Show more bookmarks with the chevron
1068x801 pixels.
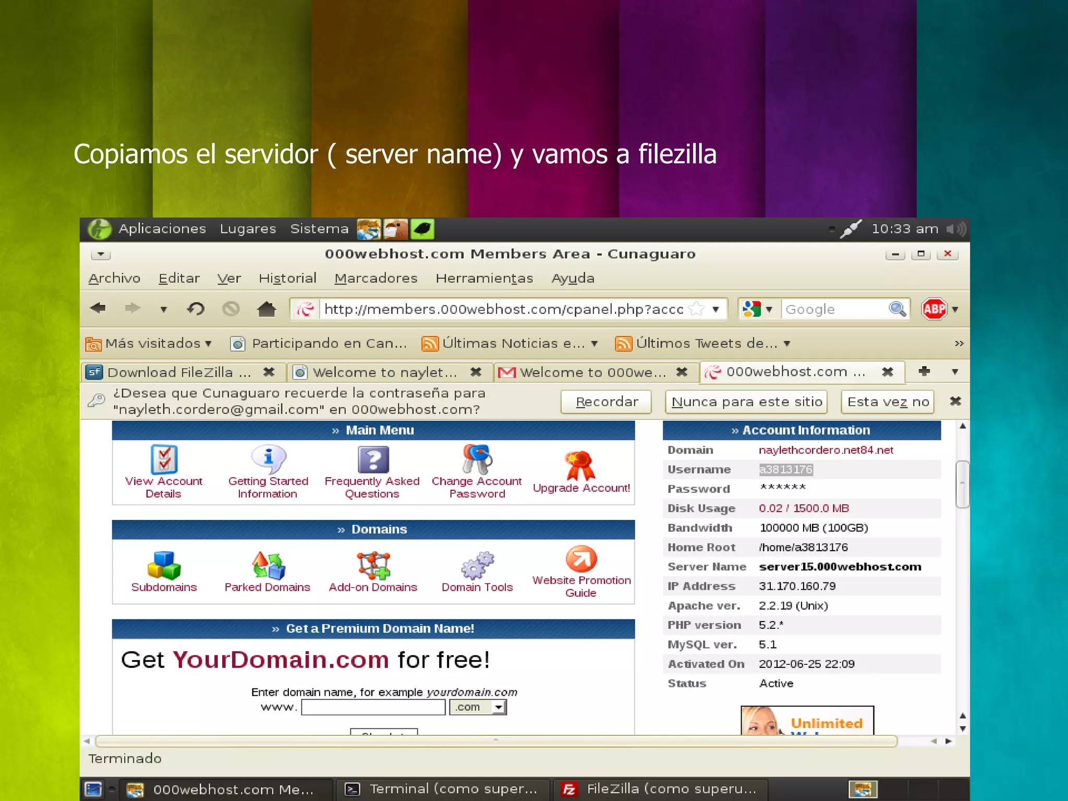tap(958, 343)
